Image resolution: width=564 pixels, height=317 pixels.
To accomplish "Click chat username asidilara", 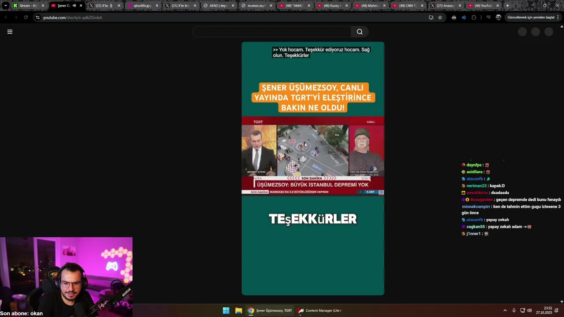I will 475,172.
